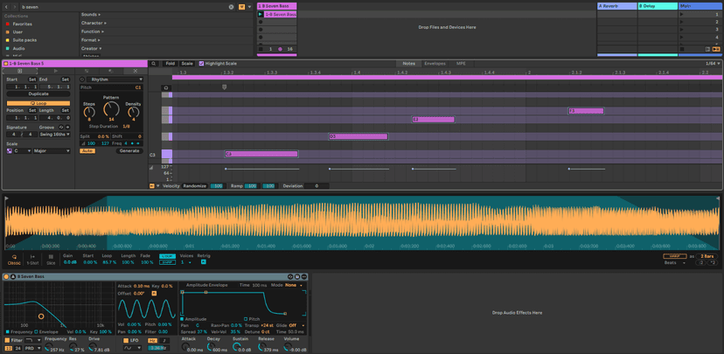The image size is (724, 354).
Task: Click the Groove hot-swap icon
Action: (61, 127)
